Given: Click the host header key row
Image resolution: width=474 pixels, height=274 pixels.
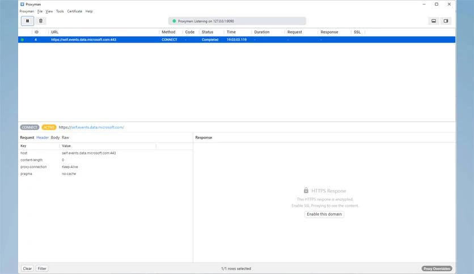Looking at the screenshot, I should tap(105, 153).
